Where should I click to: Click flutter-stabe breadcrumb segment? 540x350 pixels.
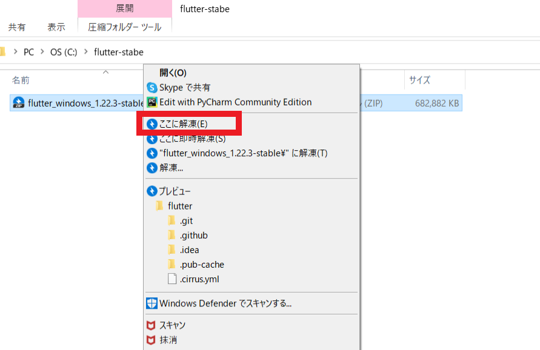(x=119, y=52)
